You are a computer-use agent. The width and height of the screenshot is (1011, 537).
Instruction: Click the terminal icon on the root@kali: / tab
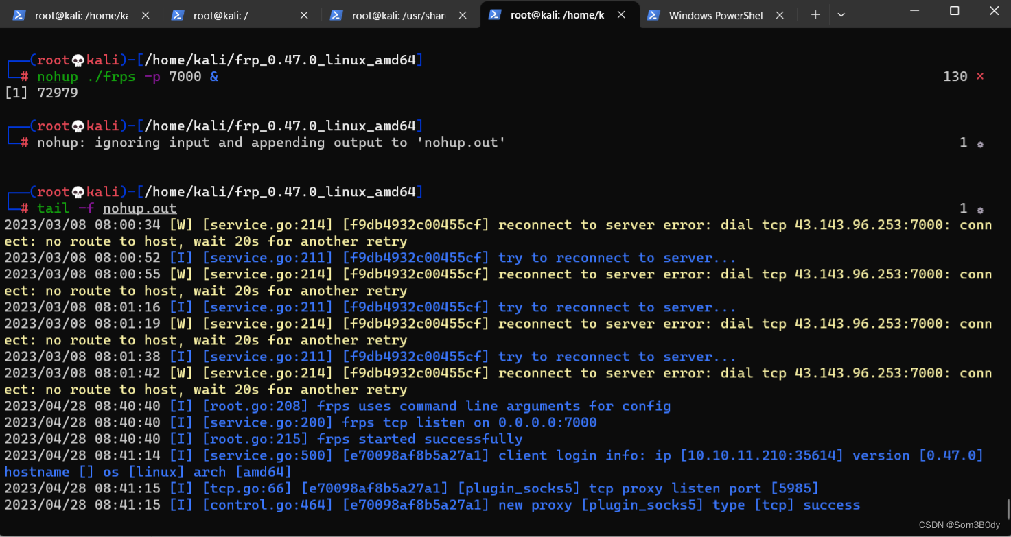click(x=177, y=14)
